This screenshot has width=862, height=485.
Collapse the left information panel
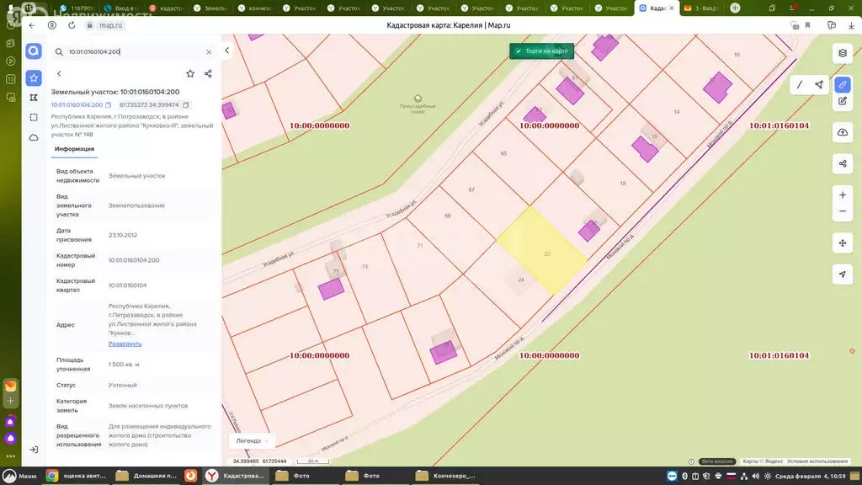(227, 51)
